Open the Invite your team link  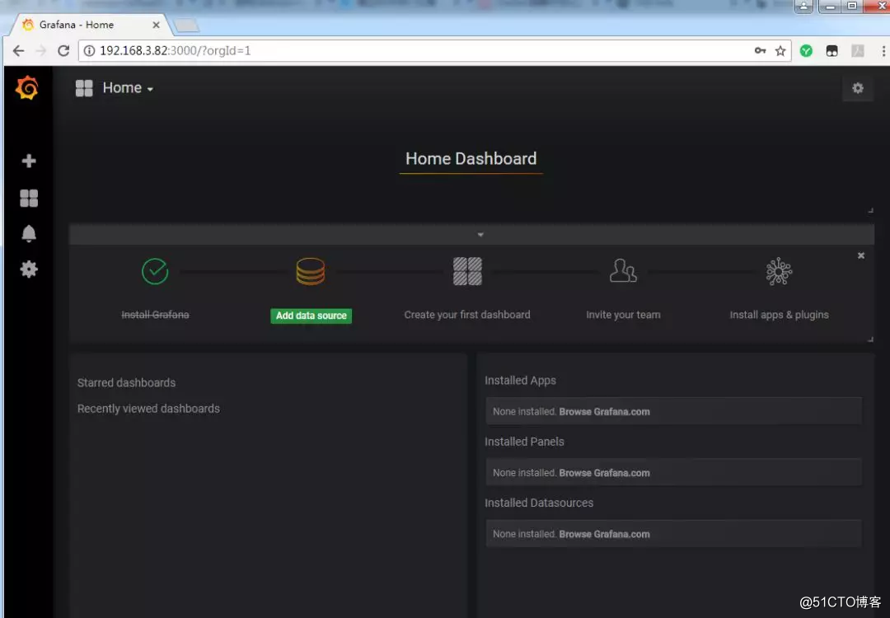[623, 315]
